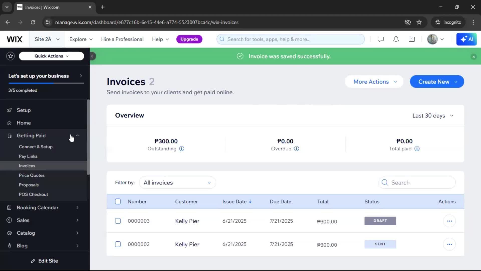View site information icon in address bar
The height and width of the screenshot is (271, 481).
tap(48, 22)
